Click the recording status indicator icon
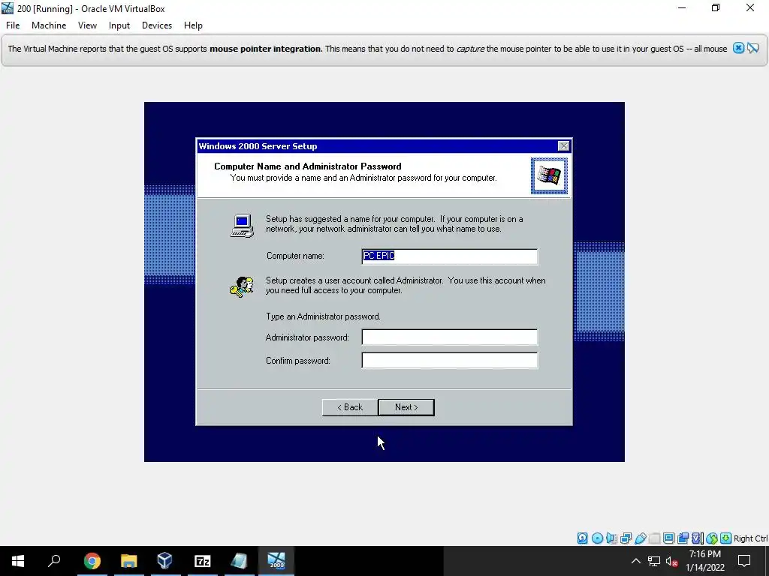Image resolution: width=769 pixels, height=576 pixels. 683,538
